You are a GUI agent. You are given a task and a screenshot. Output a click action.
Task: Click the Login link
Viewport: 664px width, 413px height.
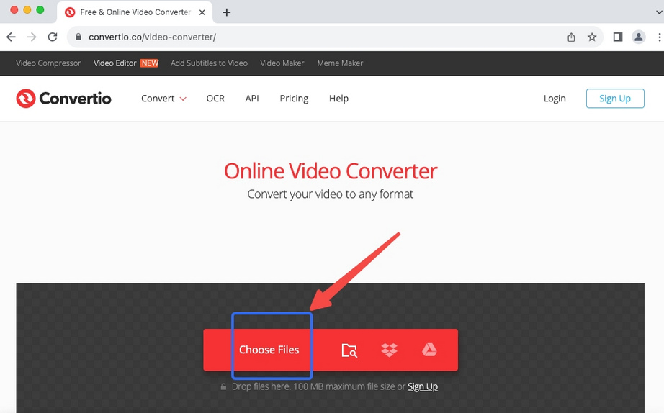[555, 98]
